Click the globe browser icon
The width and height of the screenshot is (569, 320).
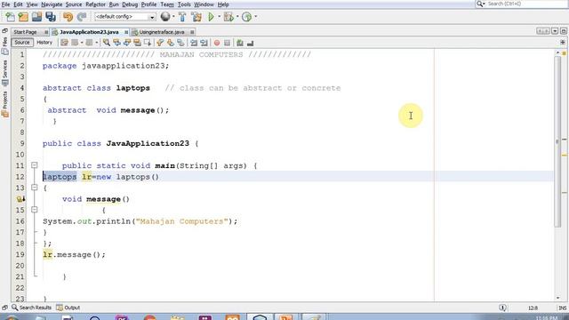[165, 17]
